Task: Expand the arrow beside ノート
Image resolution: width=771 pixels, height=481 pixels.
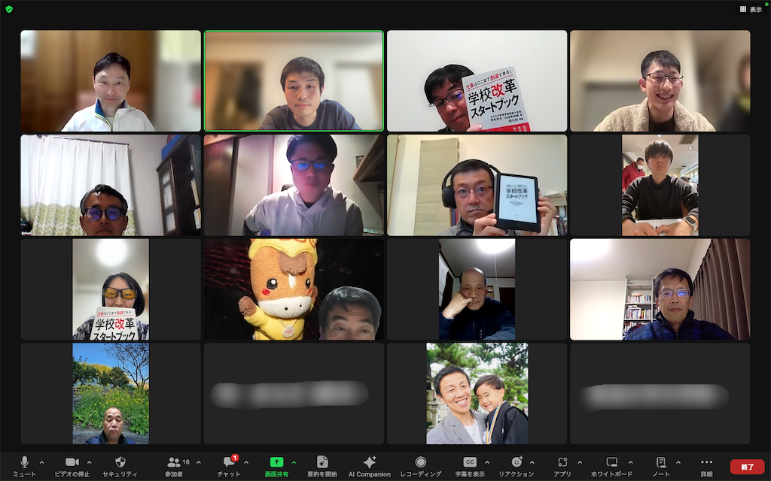Action: (678, 462)
